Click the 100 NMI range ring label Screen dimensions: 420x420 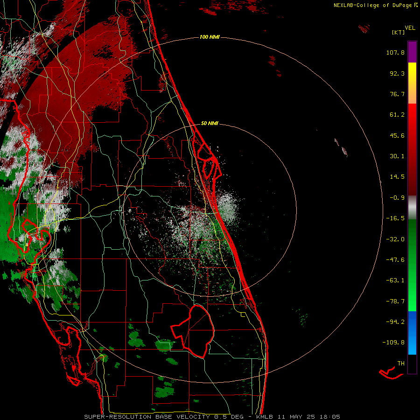pos(210,37)
